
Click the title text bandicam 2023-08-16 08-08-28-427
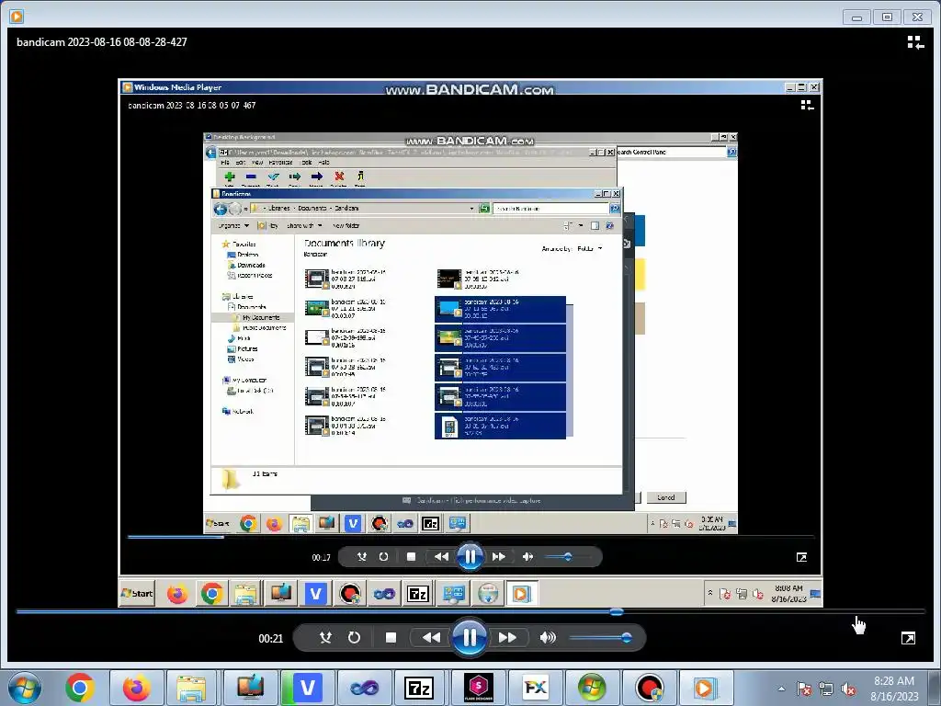click(102, 42)
